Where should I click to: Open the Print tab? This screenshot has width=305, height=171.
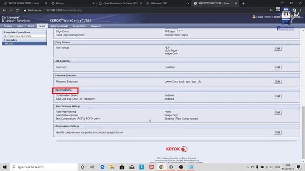30,26
